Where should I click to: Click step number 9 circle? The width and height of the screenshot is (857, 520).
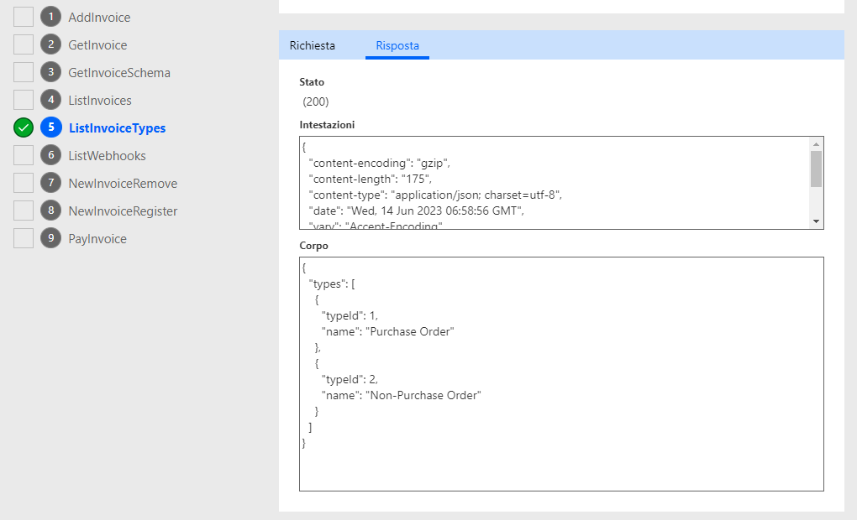[50, 238]
